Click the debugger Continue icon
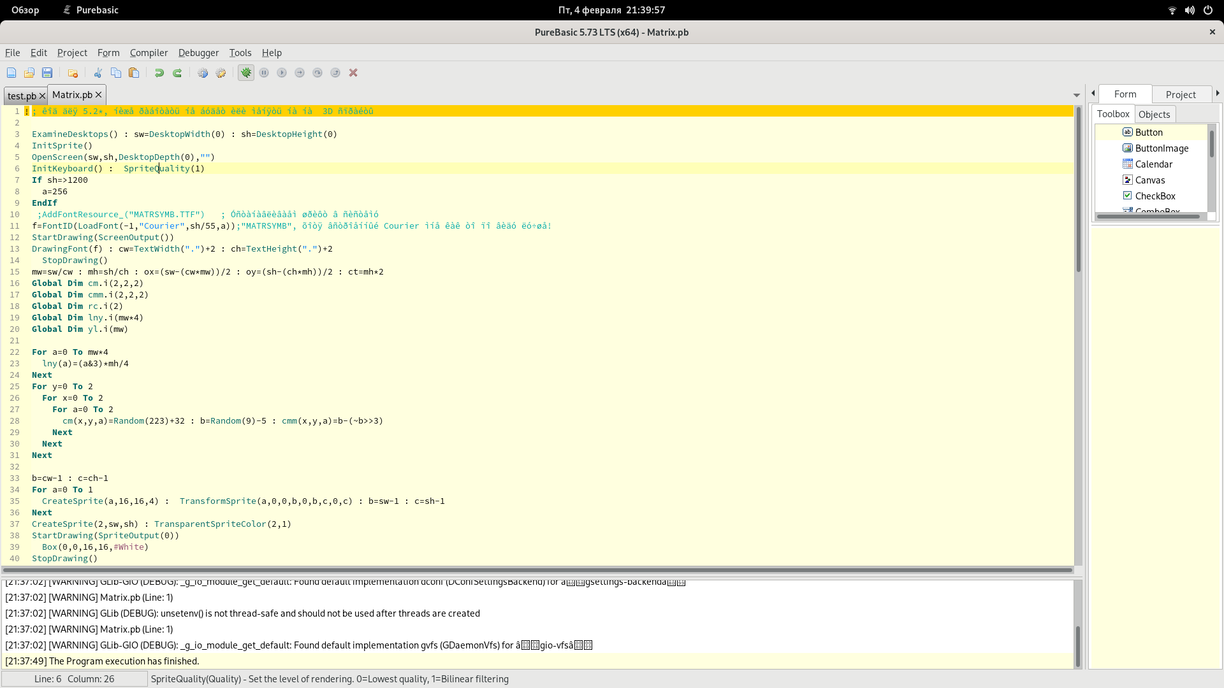Viewport: 1224px width, 688px height. coord(282,73)
